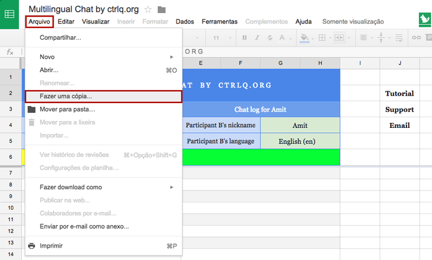Select the Participant B's language cell
Viewport: 432px width, 260px height.
(221, 141)
